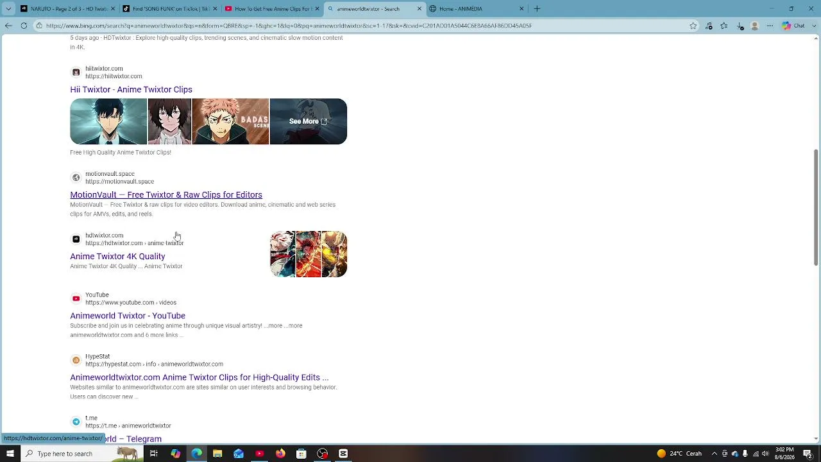This screenshot has width=821, height=462.
Task: Show hidden system tray icons
Action: pos(715,454)
